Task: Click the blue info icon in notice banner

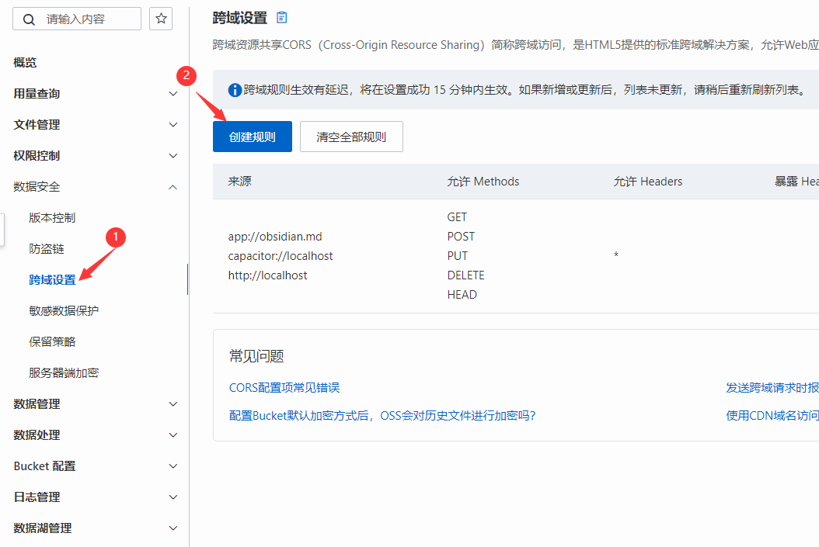Action: pyautogui.click(x=234, y=90)
